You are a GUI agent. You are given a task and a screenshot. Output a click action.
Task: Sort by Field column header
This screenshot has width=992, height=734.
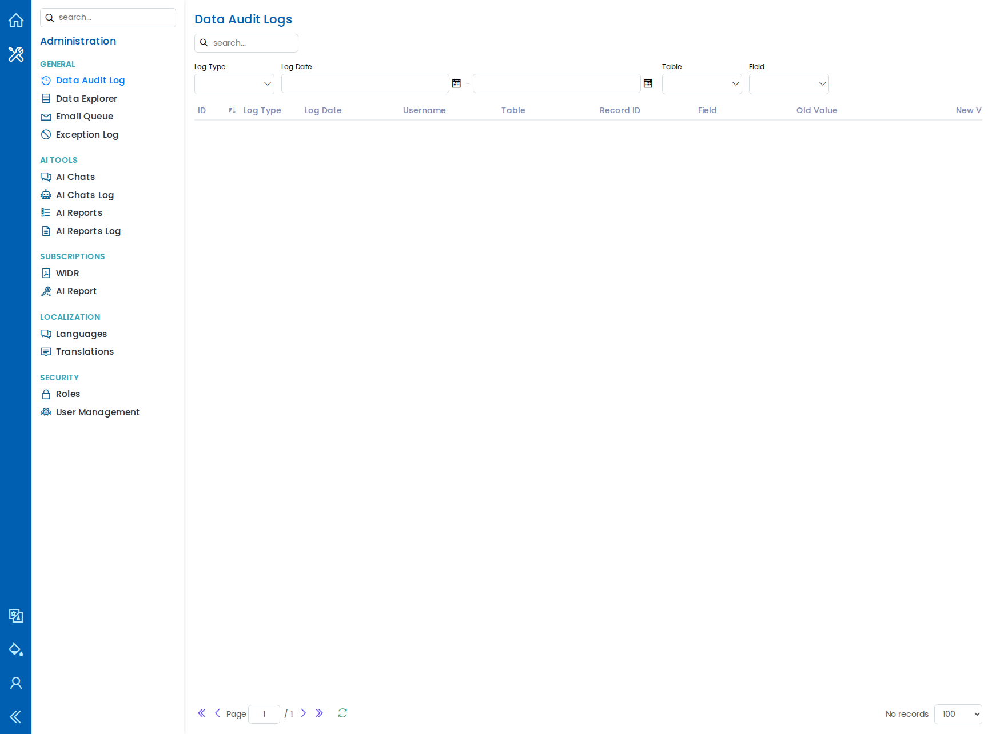click(x=707, y=110)
